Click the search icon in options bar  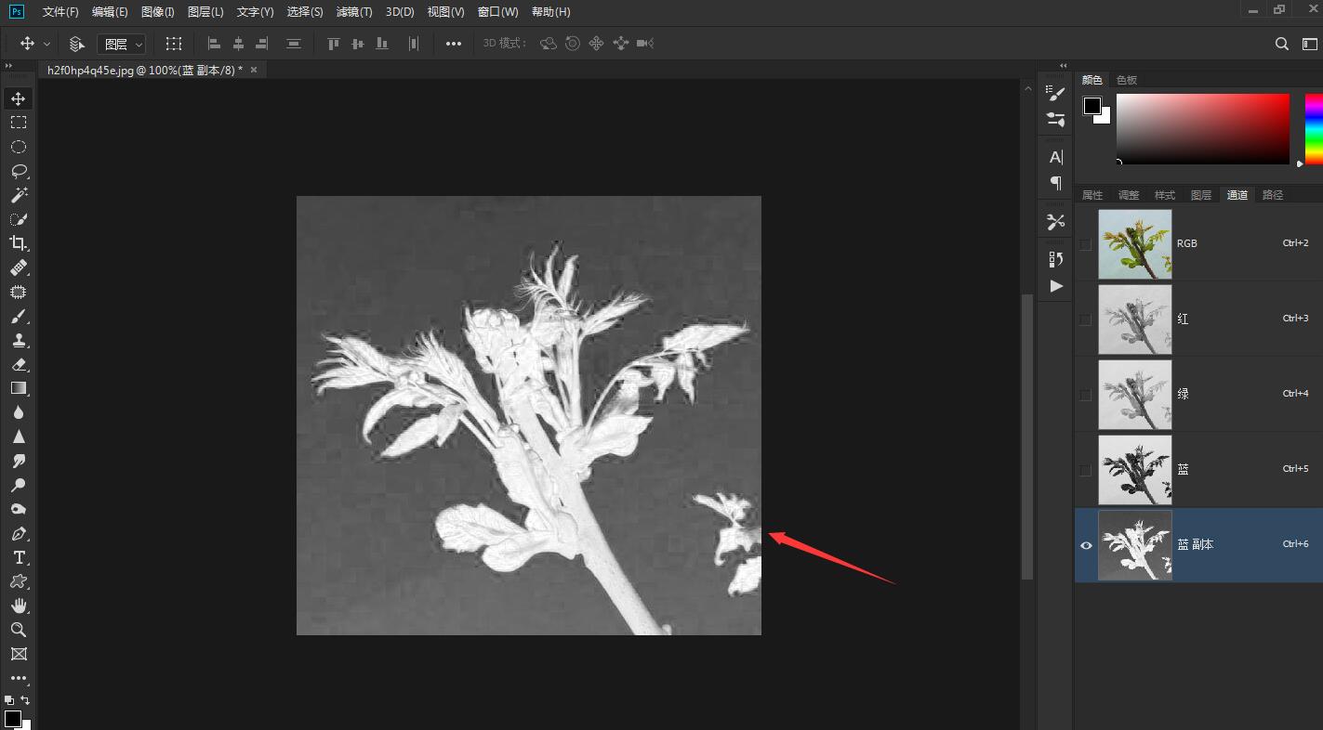click(1282, 44)
